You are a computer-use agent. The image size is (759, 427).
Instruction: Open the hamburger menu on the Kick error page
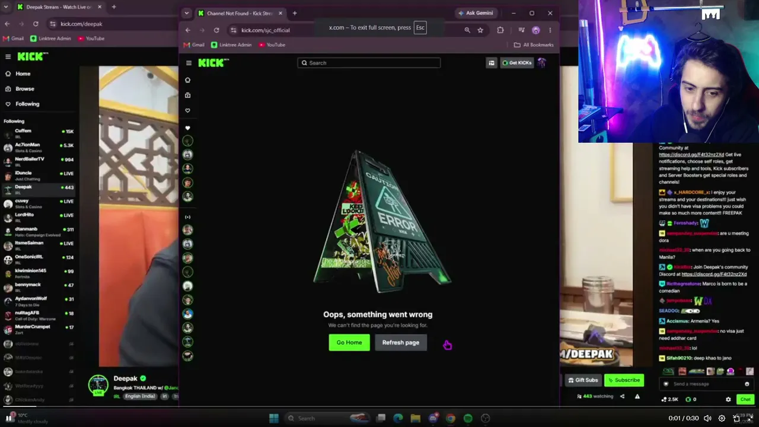[x=189, y=63]
